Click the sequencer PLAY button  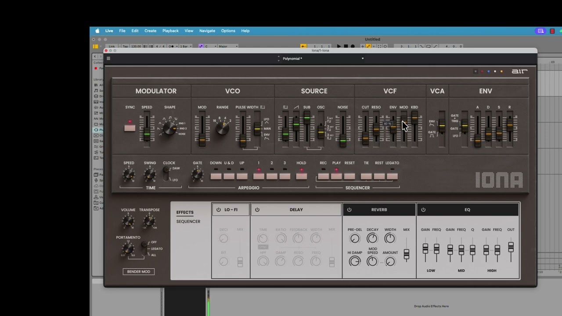click(336, 176)
